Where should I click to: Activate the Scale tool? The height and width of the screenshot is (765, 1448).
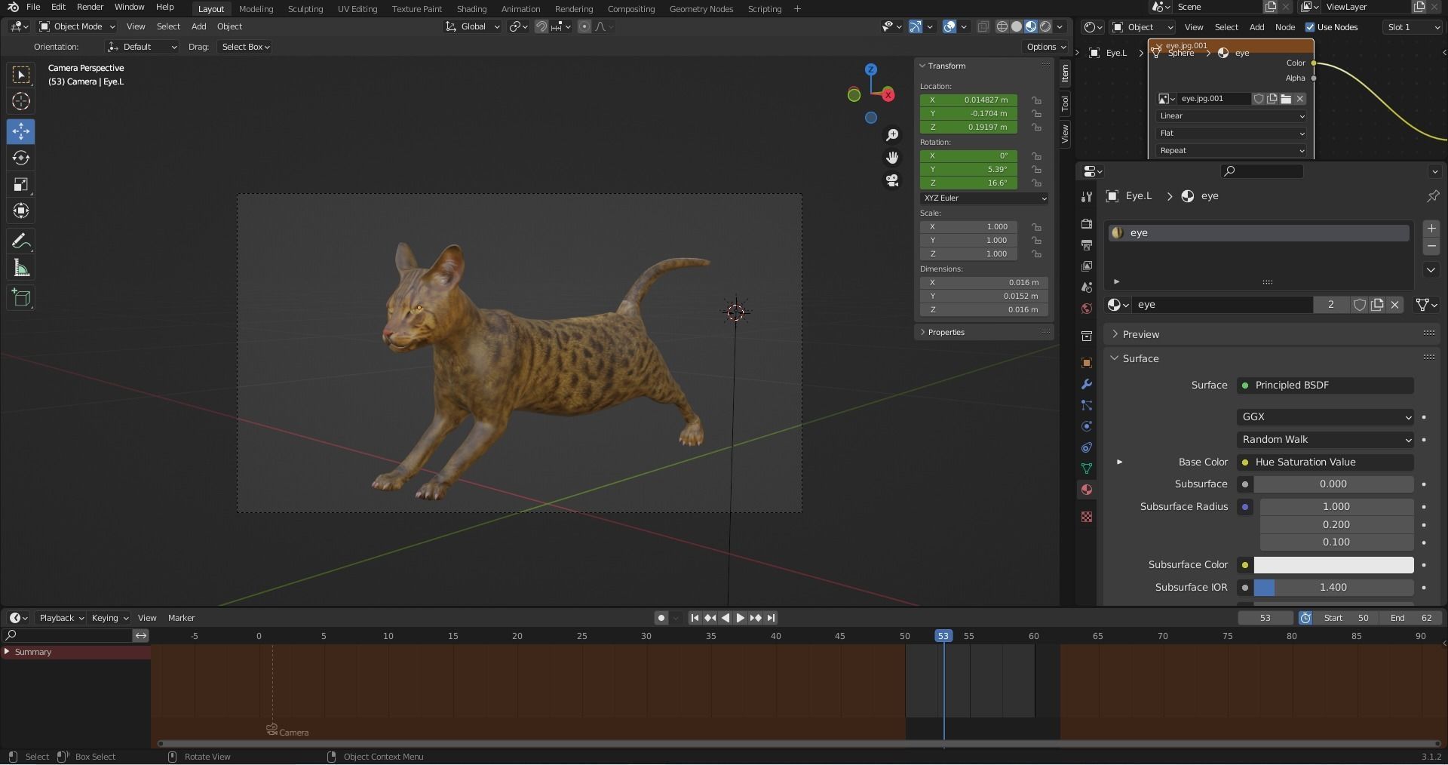21,184
